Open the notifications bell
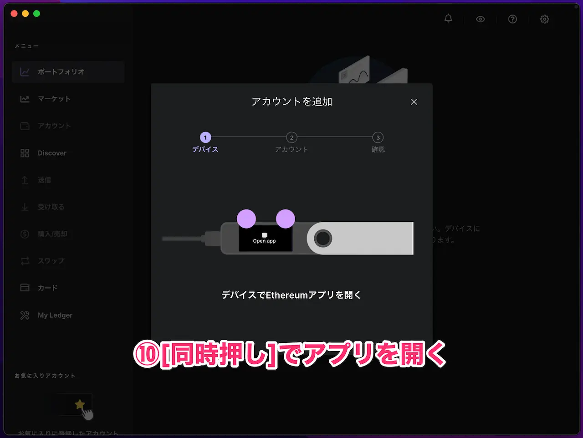The height and width of the screenshot is (438, 583). pos(448,19)
